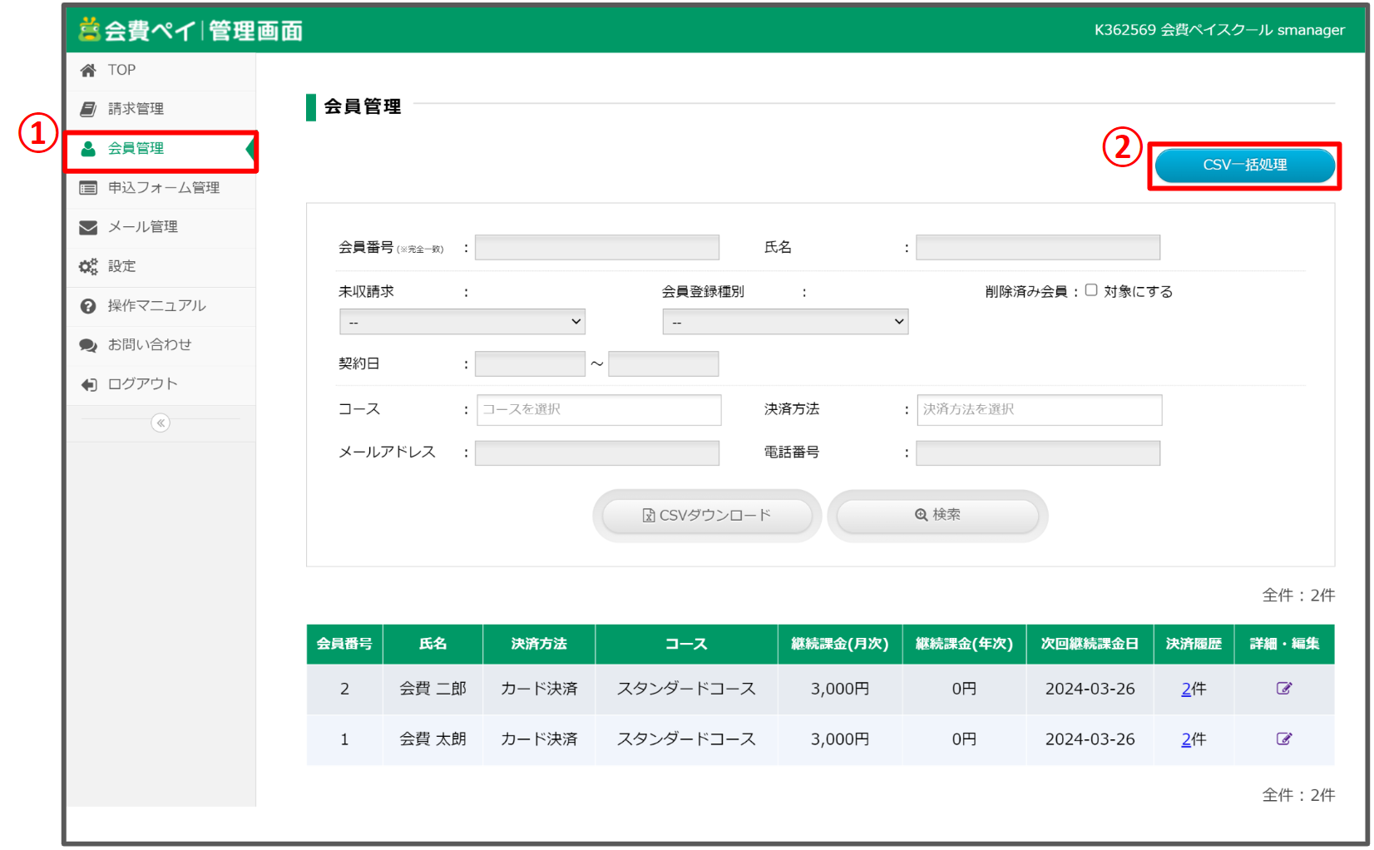Click the logout arrow icon beside ログアウト
Screen dimensions: 1374x850
point(88,383)
